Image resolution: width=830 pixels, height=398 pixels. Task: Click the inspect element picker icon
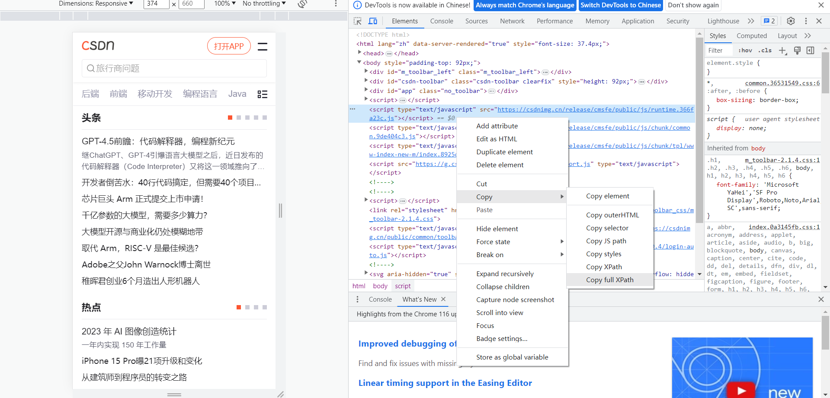tap(357, 21)
